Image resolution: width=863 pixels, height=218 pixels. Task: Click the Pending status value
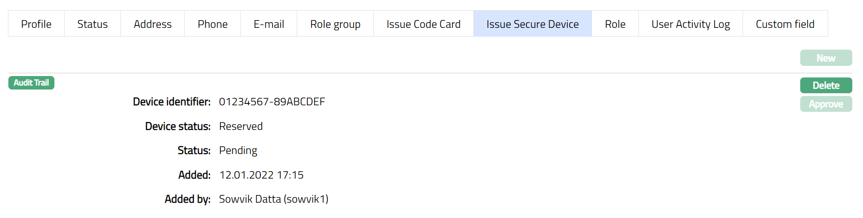tap(238, 150)
